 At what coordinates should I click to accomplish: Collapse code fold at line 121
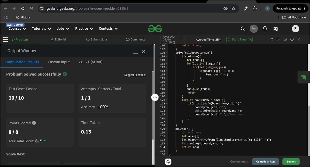point(167,100)
